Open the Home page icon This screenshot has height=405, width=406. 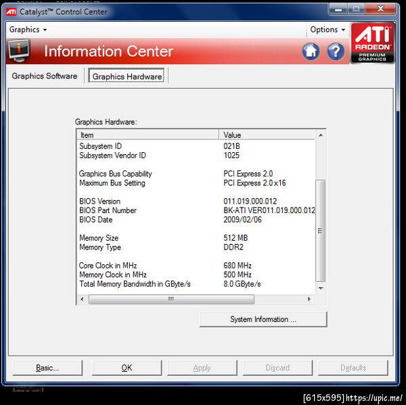[311, 51]
